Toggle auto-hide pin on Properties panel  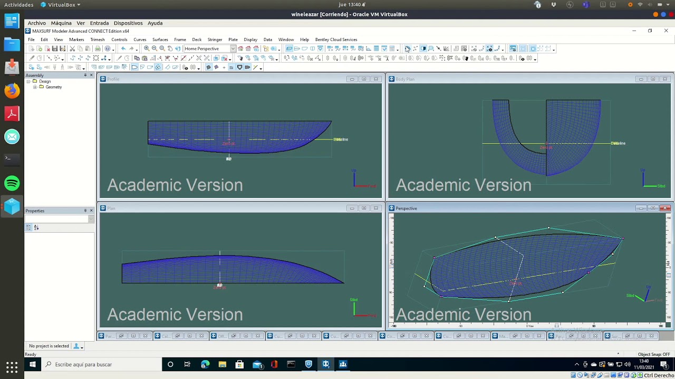[x=85, y=211]
